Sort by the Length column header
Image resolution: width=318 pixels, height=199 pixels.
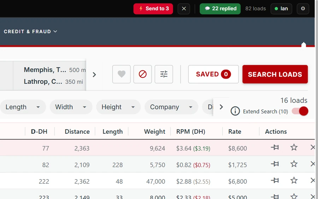113,131
